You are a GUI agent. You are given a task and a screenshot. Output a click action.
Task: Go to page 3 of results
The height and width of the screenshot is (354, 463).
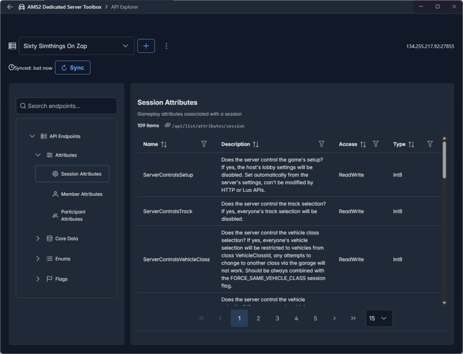click(277, 318)
